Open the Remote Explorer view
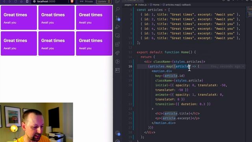This screenshot has height=142, width=252. coord(118,35)
